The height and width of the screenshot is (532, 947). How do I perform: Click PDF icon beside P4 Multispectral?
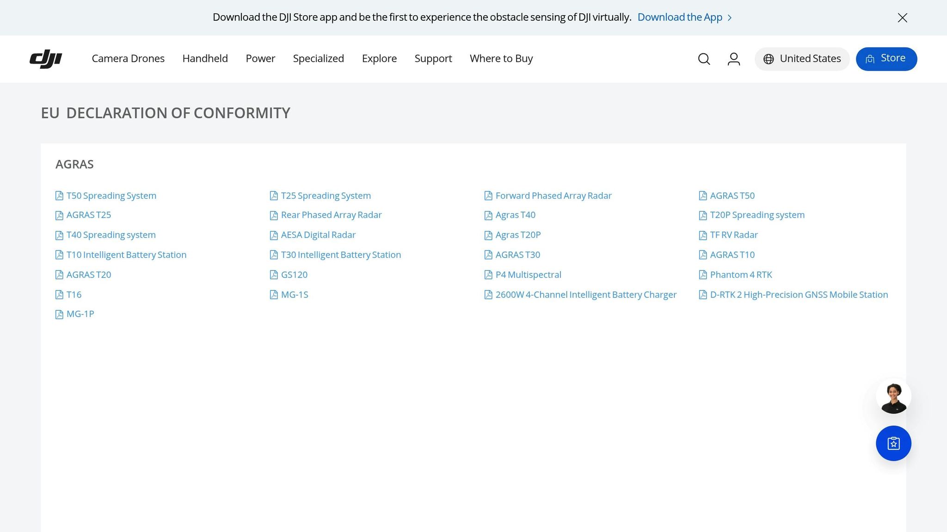point(488,275)
